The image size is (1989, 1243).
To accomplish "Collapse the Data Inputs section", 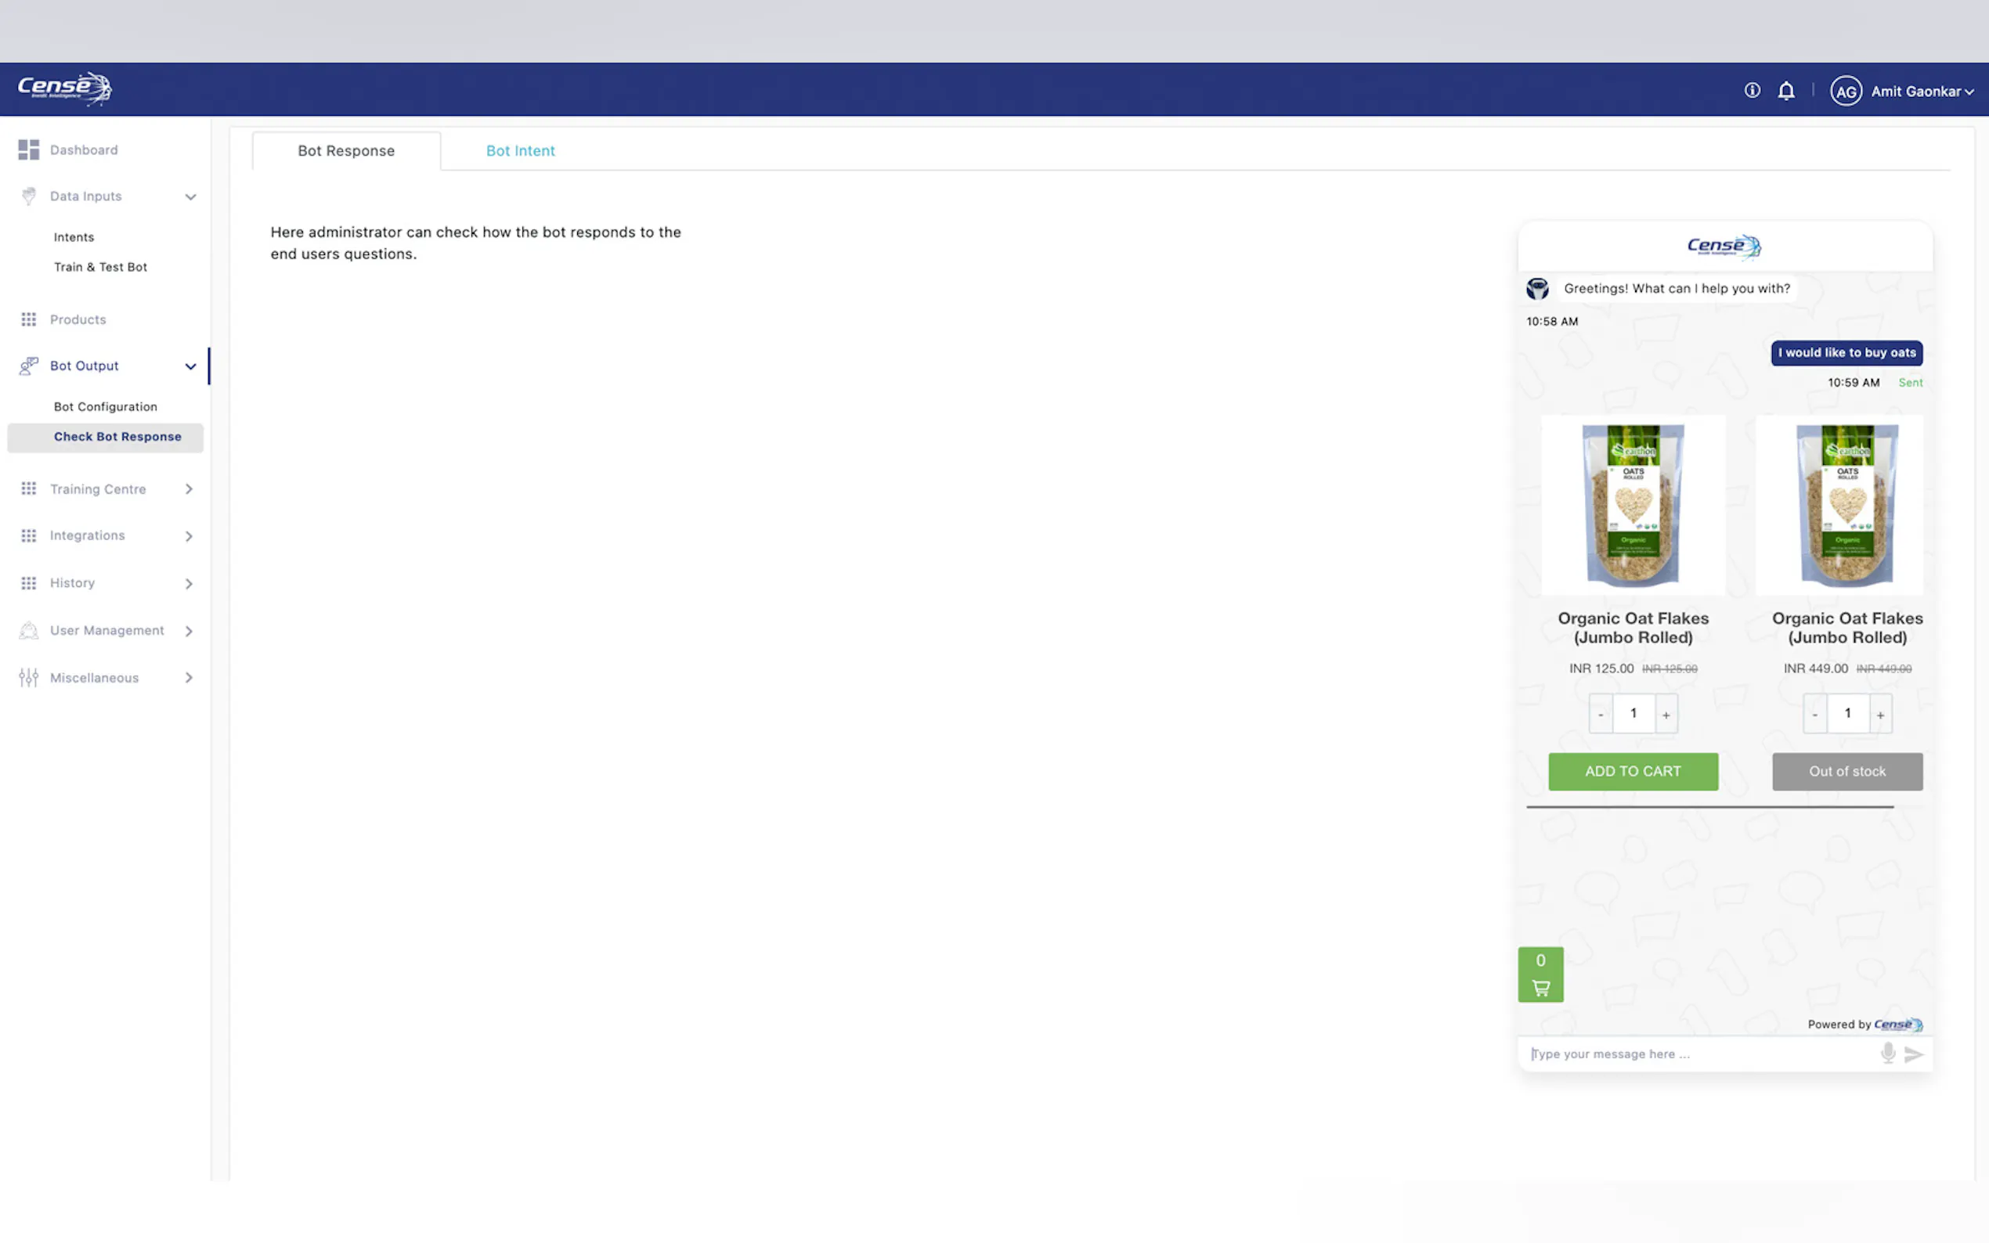I will point(190,196).
